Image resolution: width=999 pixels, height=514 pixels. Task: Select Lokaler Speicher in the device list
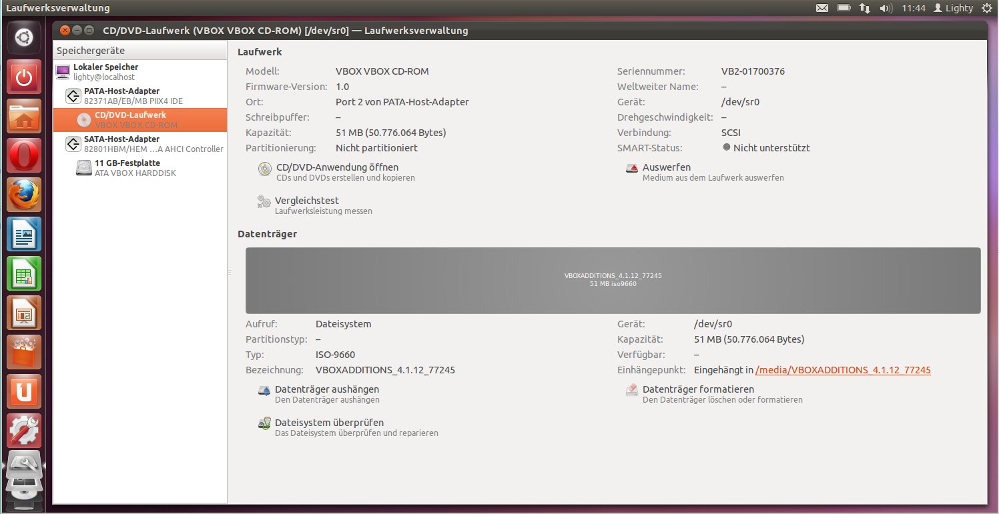click(x=140, y=72)
